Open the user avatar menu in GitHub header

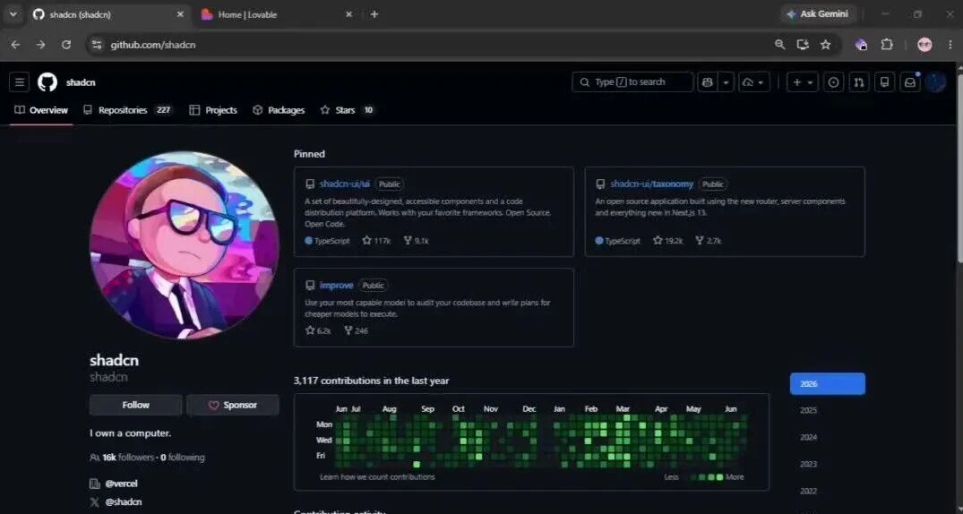click(x=936, y=82)
